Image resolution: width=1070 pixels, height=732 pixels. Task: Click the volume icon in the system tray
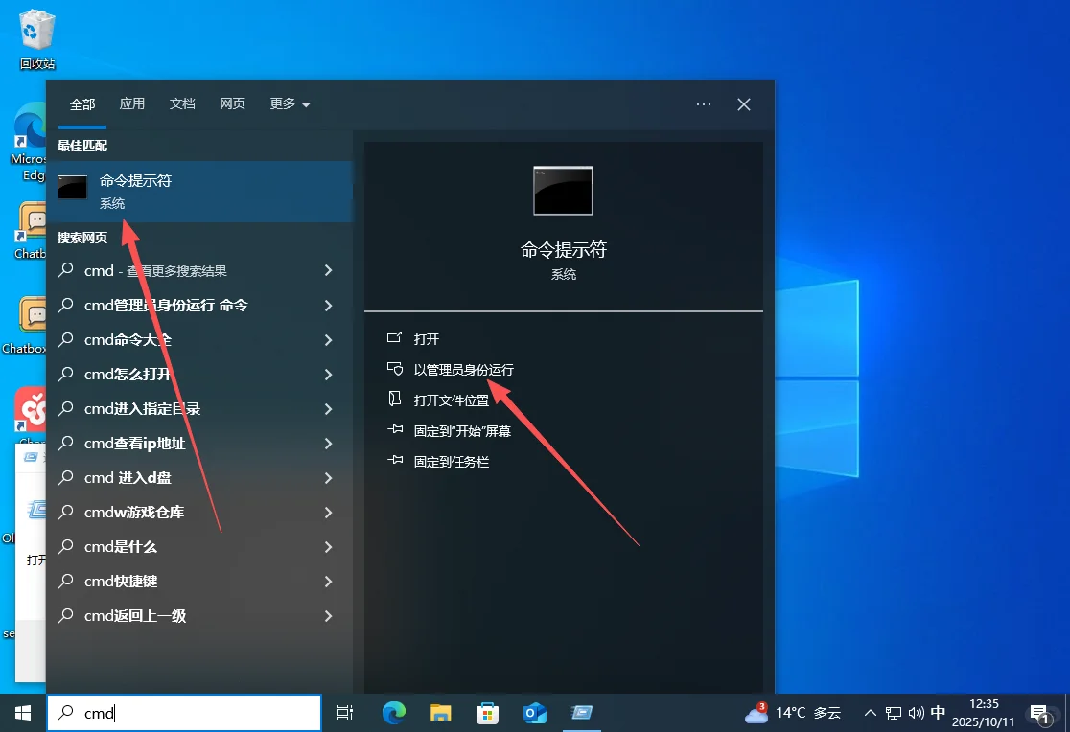click(917, 713)
